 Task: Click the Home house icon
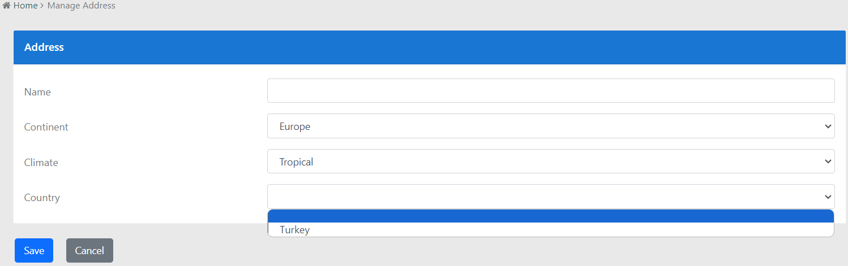[x=7, y=6]
